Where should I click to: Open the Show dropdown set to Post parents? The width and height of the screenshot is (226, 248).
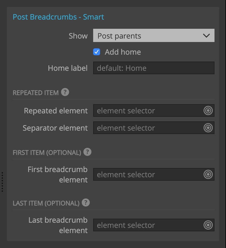[x=154, y=35]
